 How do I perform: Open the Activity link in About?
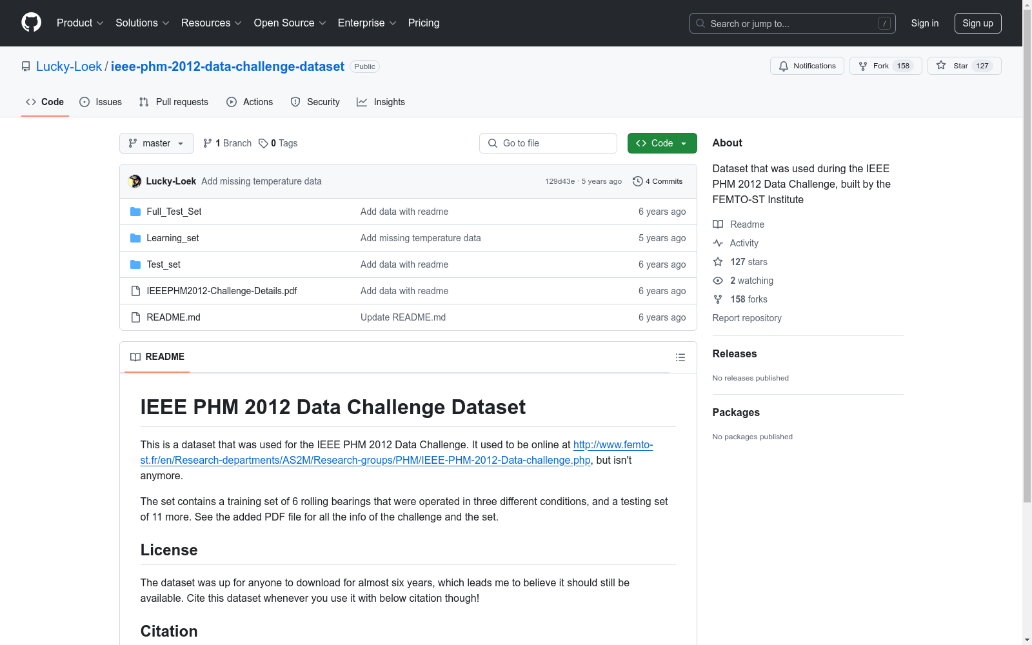[736, 243]
